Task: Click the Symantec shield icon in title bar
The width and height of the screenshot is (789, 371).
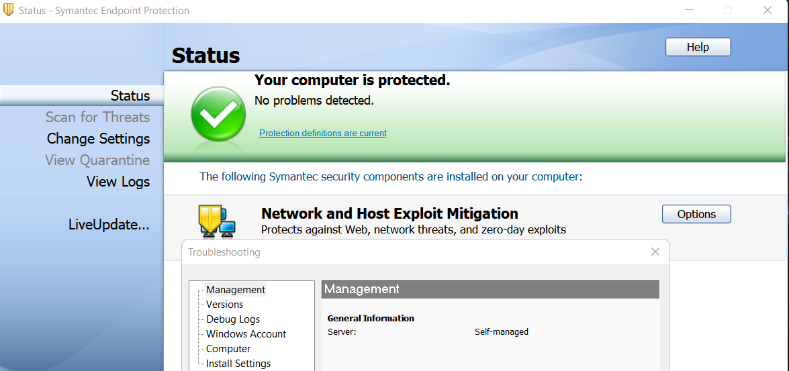Action: click(9, 10)
